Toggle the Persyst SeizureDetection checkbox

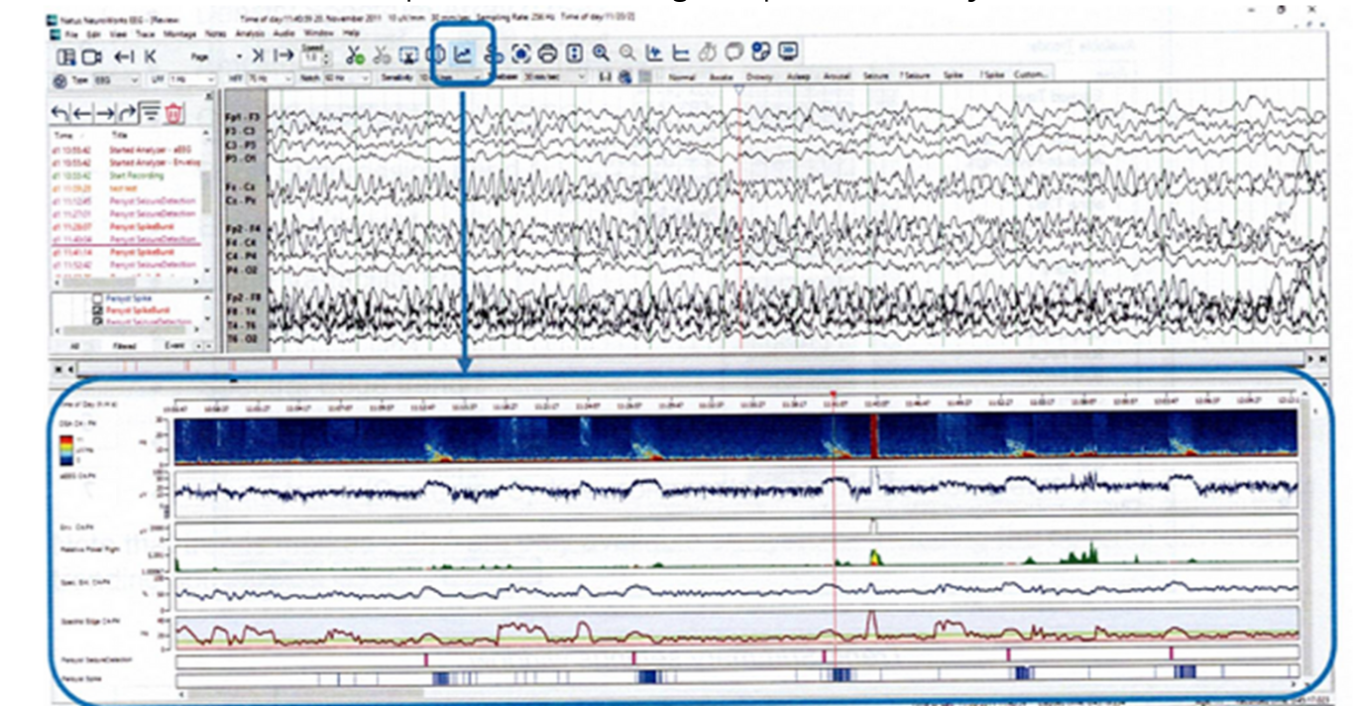click(x=97, y=321)
